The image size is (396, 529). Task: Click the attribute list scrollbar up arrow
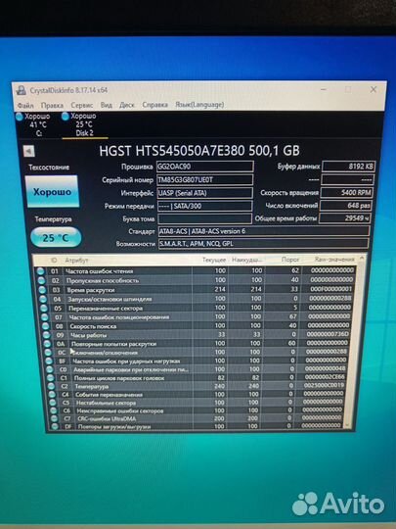(362, 258)
